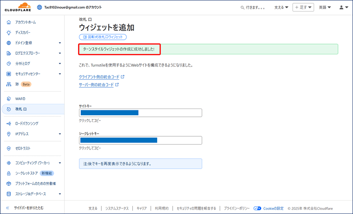Open キャリア footer link
Screen dimensions: 353x214
coord(142,208)
